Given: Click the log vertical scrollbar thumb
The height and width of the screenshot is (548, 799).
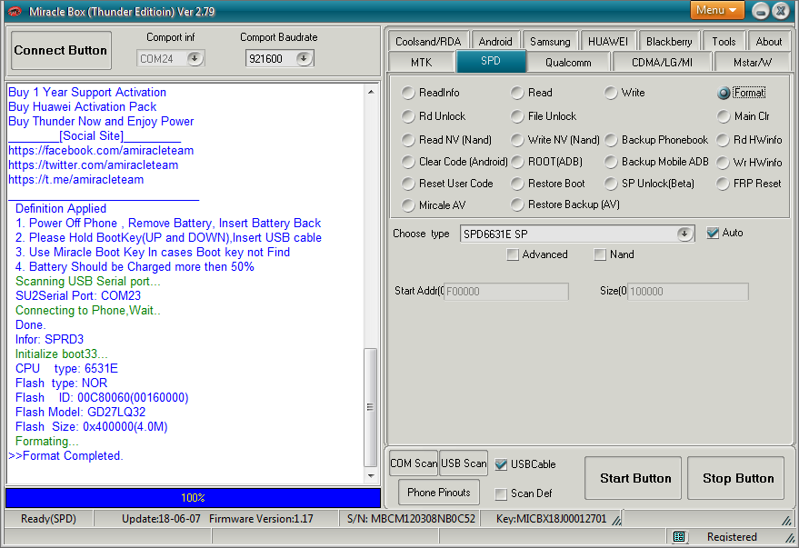Looking at the screenshot, I should pyautogui.click(x=371, y=407).
